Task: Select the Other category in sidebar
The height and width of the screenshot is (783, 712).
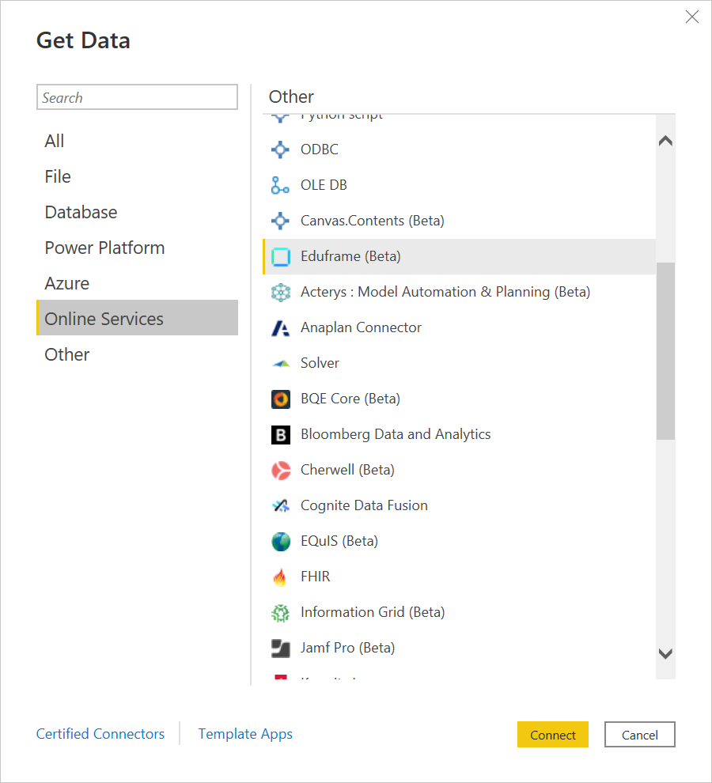Action: (66, 354)
